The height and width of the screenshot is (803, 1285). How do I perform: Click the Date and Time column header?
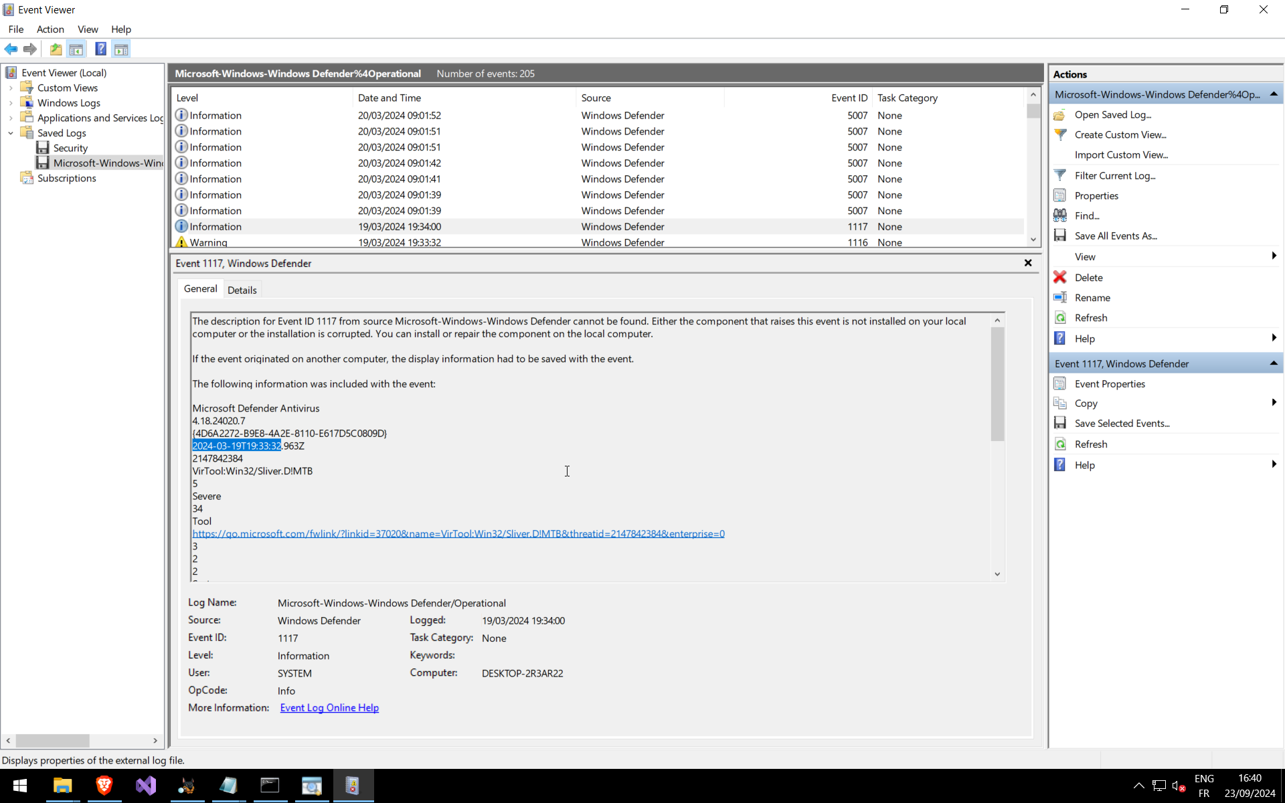464,98
